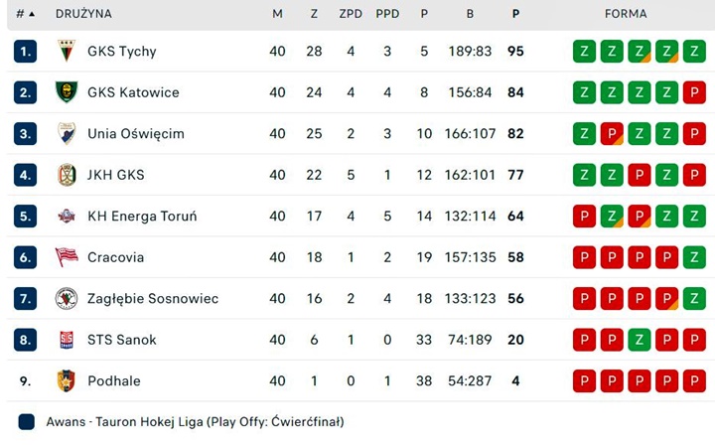
Task: Click STS Sanok's green Z form badge
Action: point(640,340)
